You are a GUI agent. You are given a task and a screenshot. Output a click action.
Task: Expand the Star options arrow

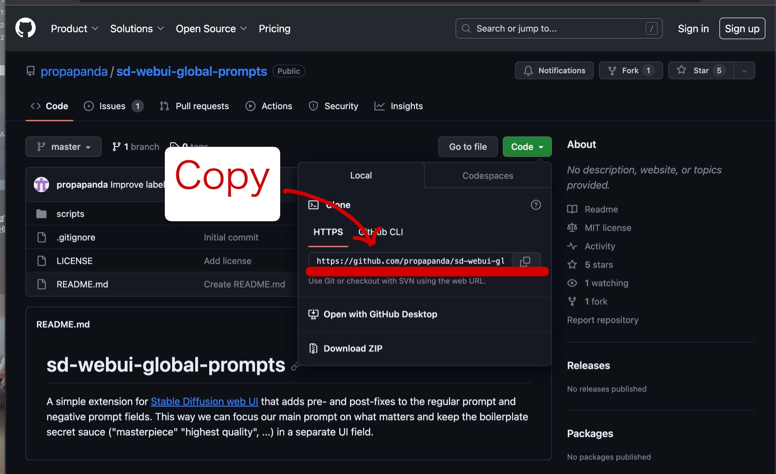[744, 70]
